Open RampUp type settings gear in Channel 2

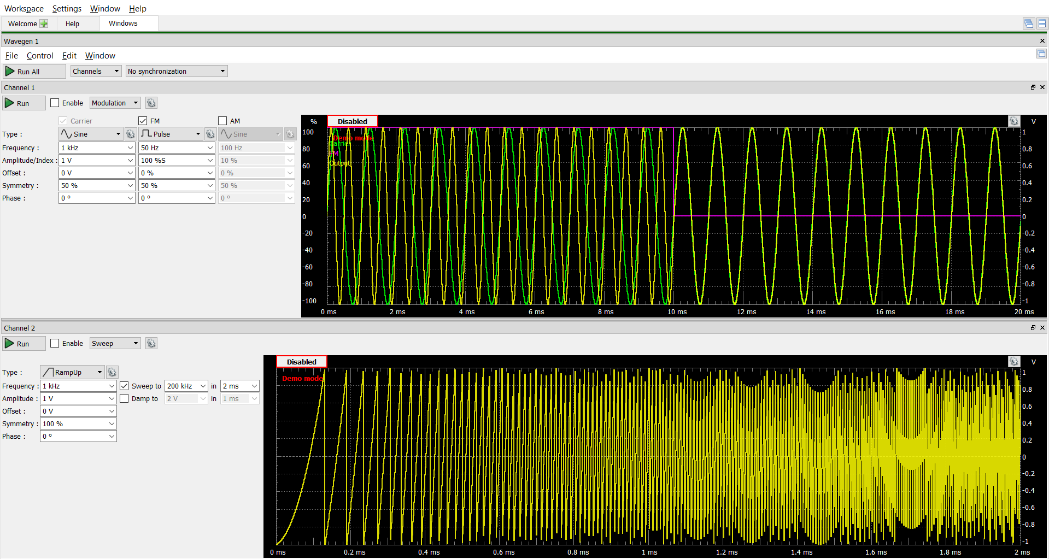point(112,372)
